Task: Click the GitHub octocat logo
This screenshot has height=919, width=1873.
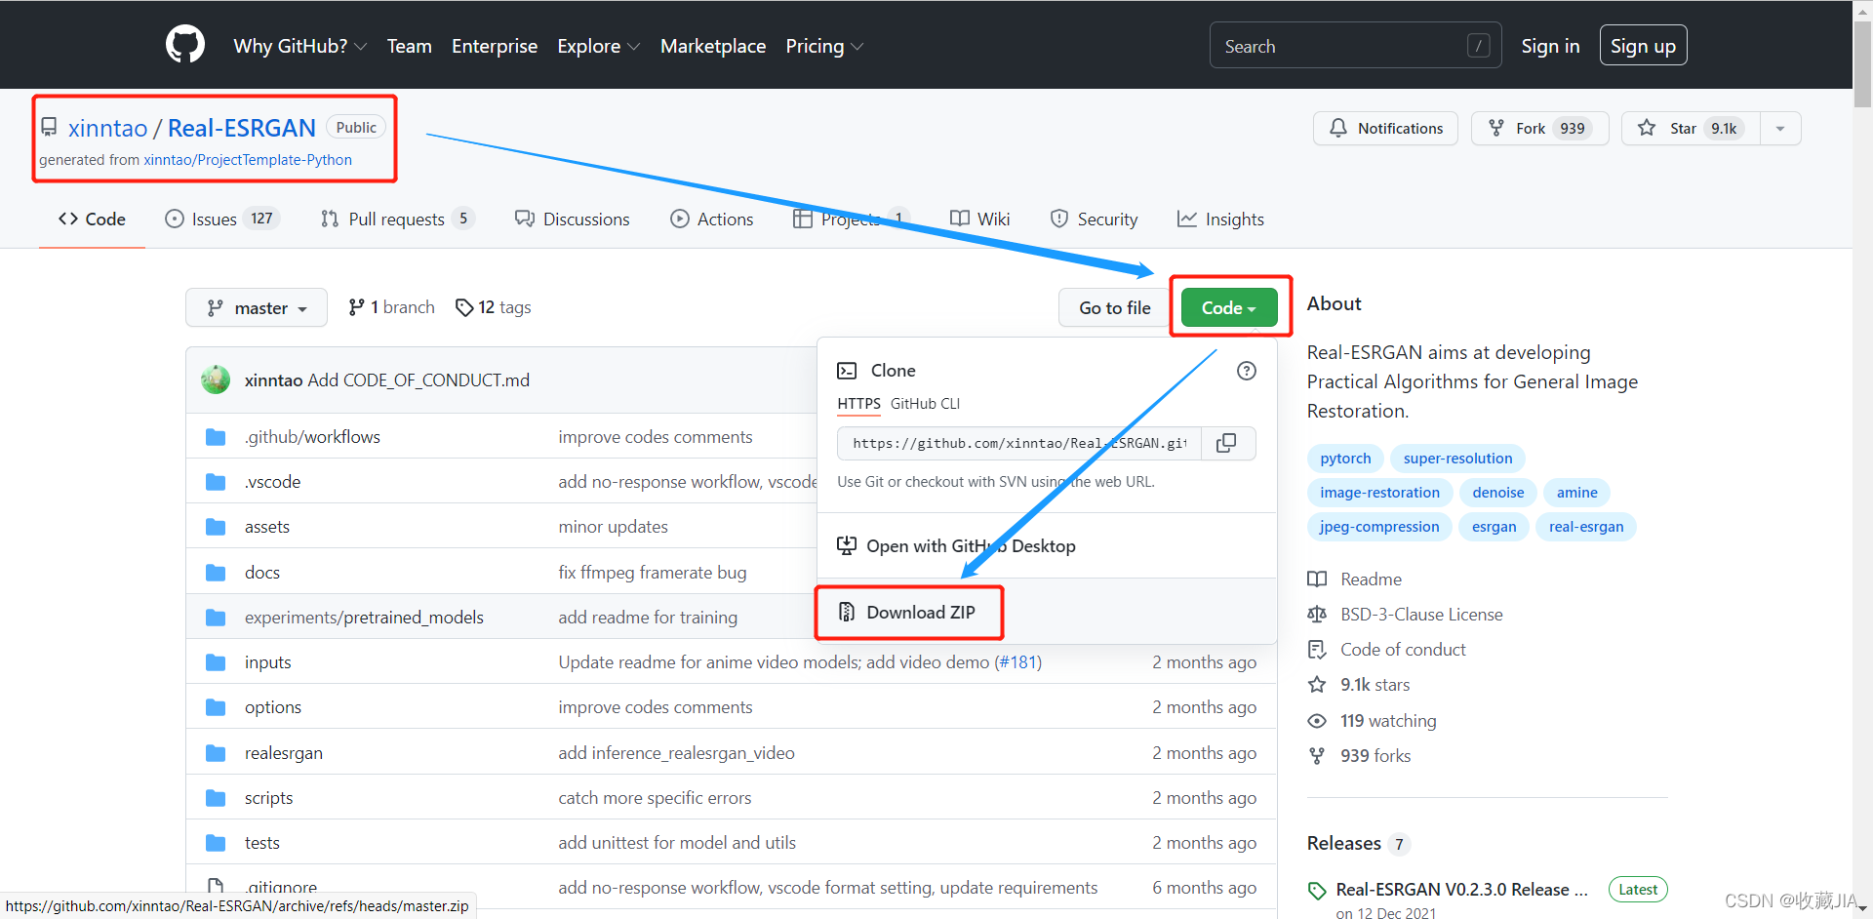Action: coord(185,45)
